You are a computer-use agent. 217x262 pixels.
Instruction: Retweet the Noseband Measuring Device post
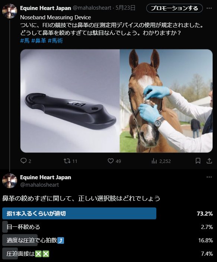(67, 161)
